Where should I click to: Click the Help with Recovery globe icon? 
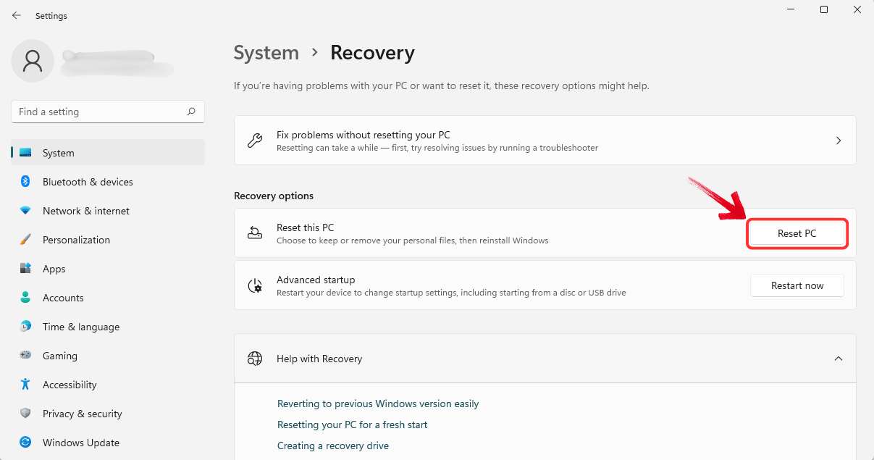coord(255,358)
